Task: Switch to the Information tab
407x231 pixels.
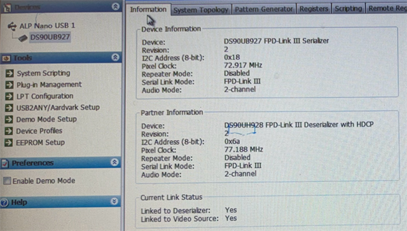Action: pyautogui.click(x=148, y=10)
